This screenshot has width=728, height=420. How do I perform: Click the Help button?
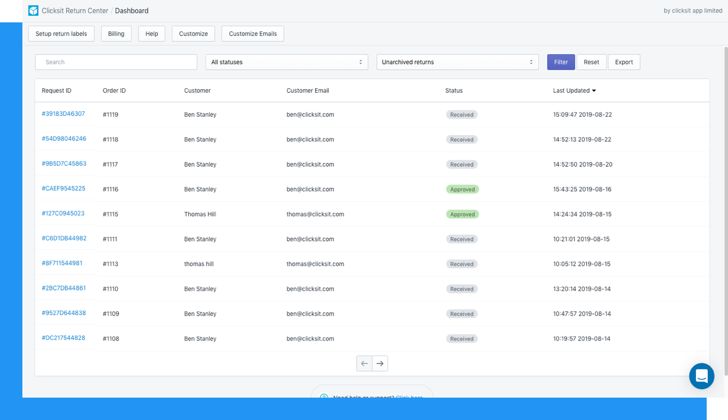pos(152,34)
